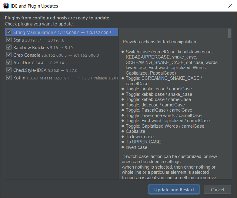Viewport: 237px width, 198px height.
Task: Click Update and Restart button
Action: (x=174, y=190)
